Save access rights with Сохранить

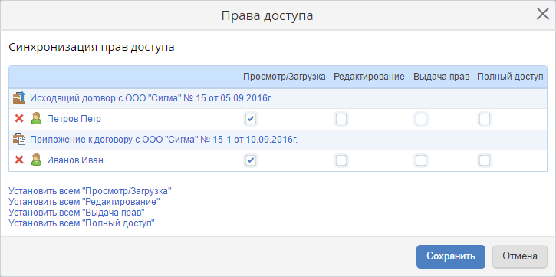(x=451, y=256)
